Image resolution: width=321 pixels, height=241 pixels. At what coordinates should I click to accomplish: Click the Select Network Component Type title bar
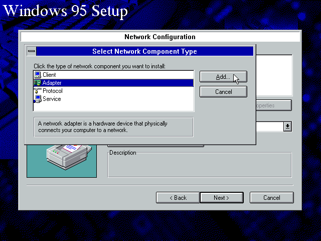145,51
